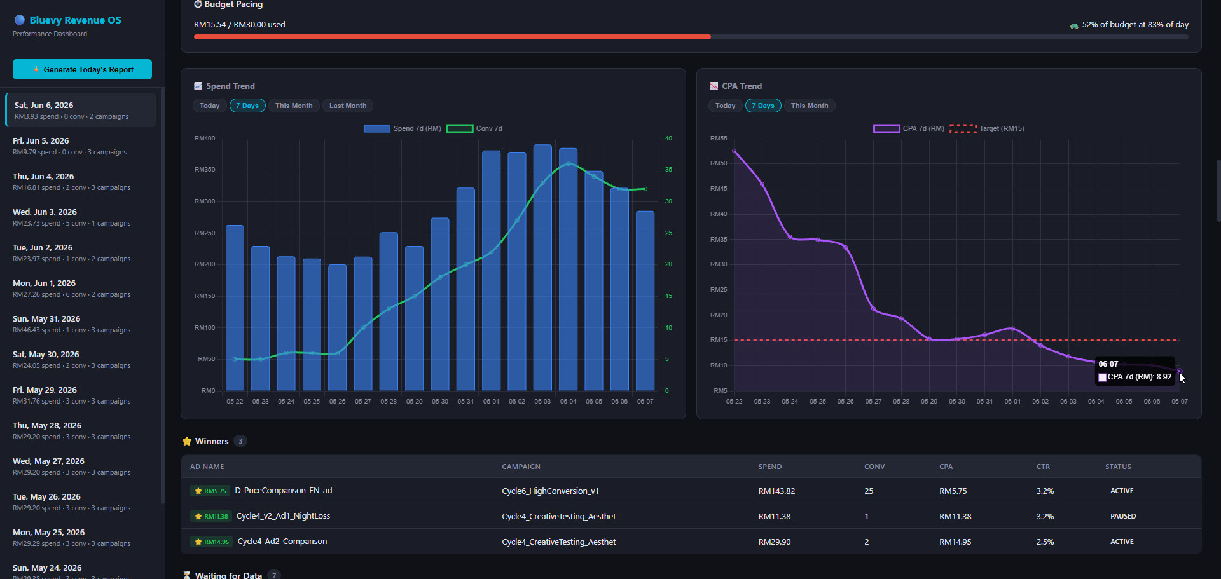
Task: Click the RM11.38 star badge
Action: point(210,516)
